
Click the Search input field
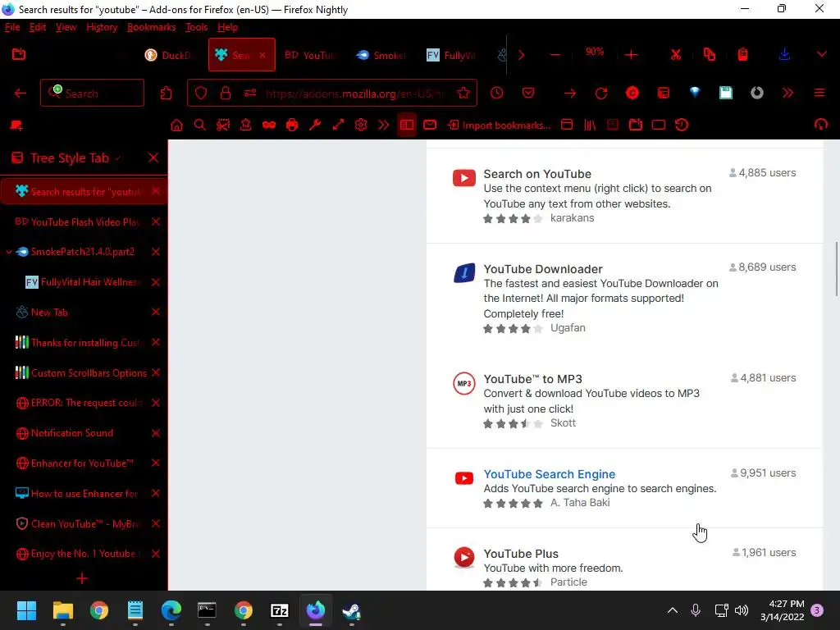pos(92,94)
